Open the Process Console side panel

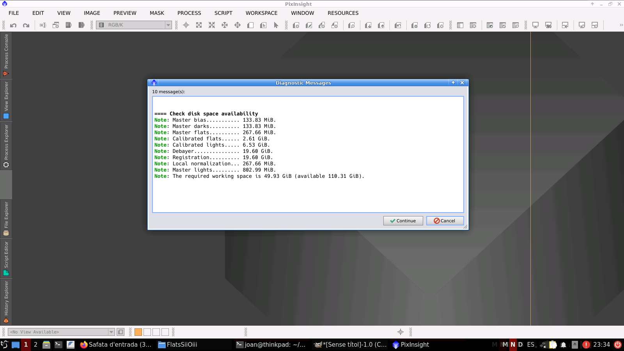6,55
